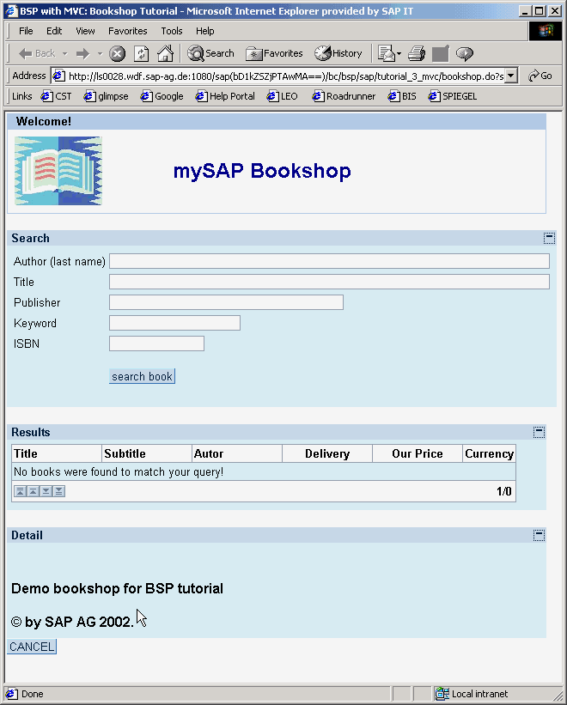Image resolution: width=567 pixels, height=705 pixels.
Task: Click the Done page icon in status bar
Action: (12, 694)
